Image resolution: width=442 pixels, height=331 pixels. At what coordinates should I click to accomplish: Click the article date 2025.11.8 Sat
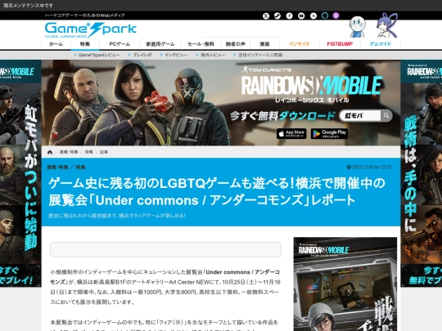(369, 168)
